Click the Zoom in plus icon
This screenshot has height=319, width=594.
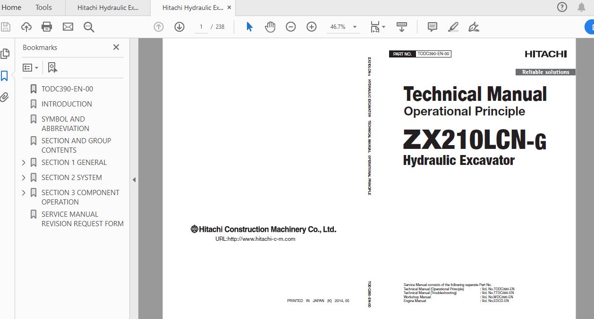click(312, 27)
